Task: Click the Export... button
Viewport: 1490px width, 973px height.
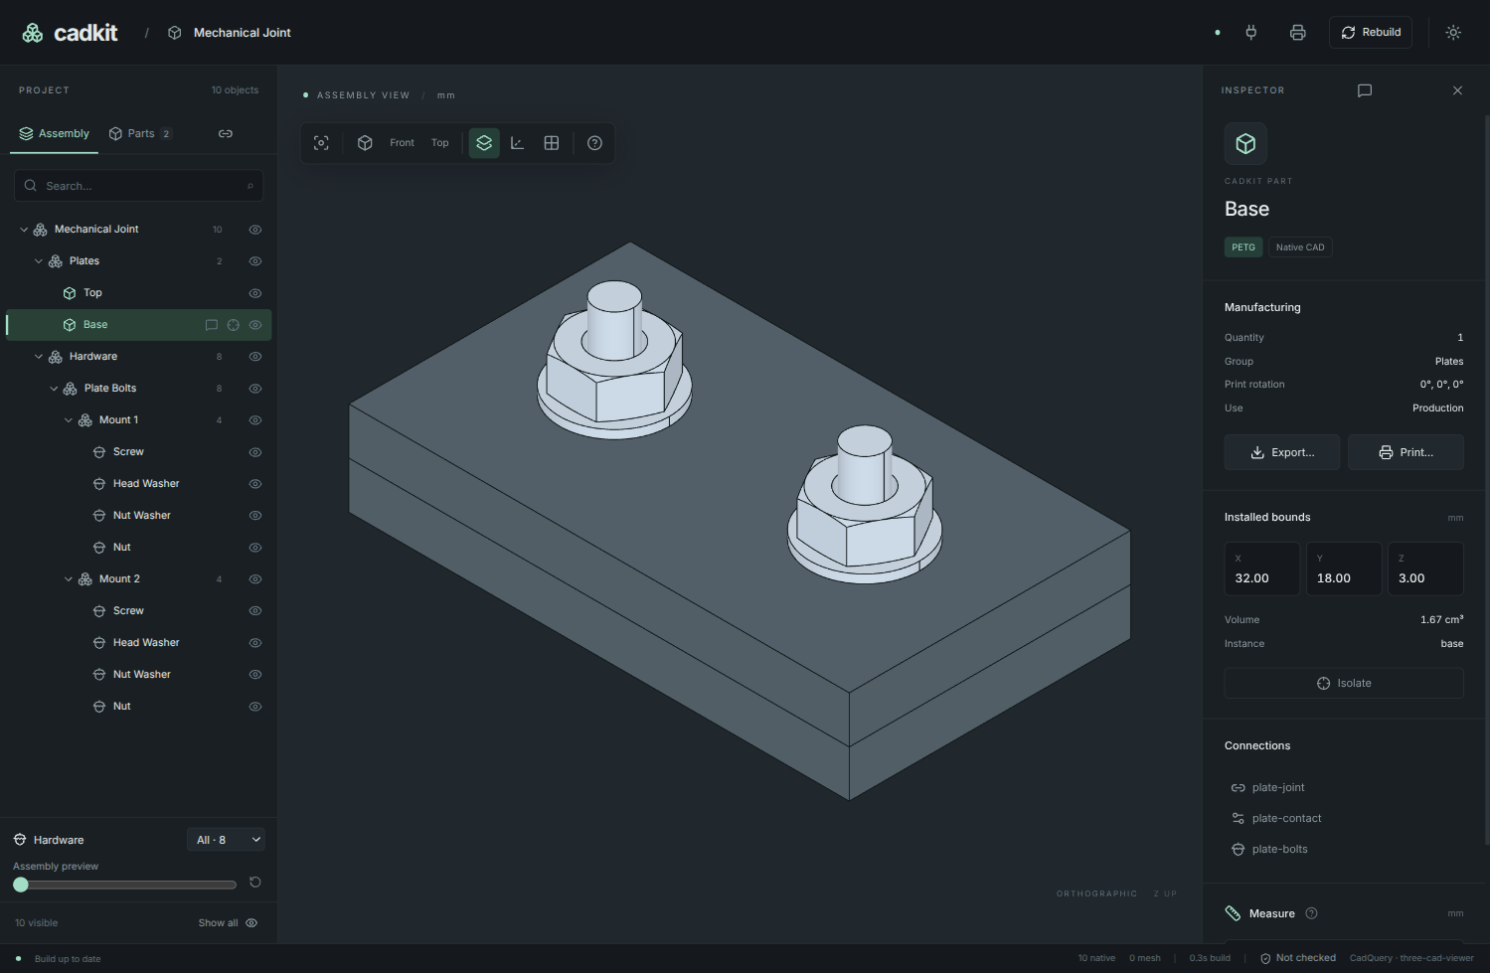Action: [1282, 452]
